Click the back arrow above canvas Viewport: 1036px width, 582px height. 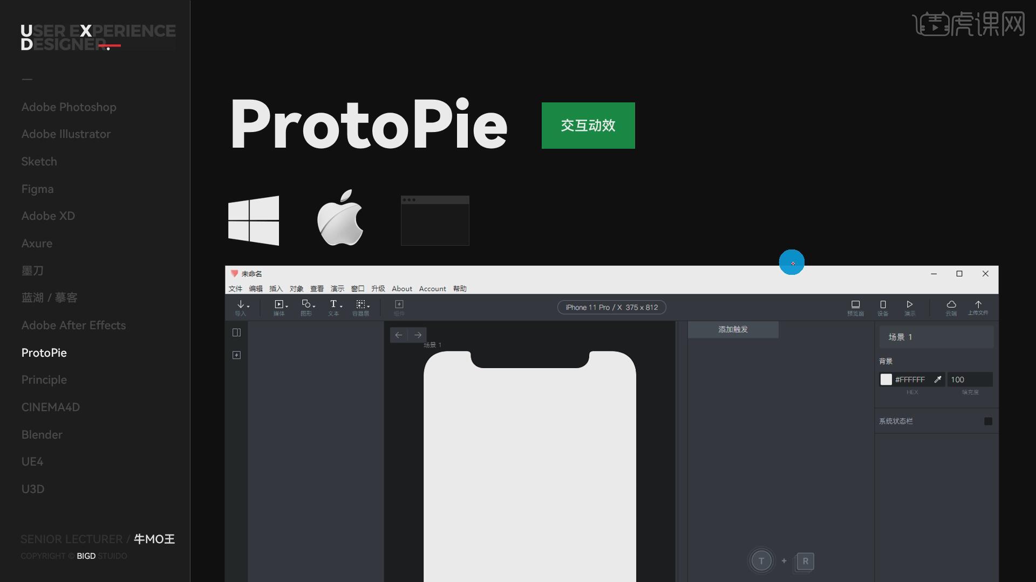(x=399, y=335)
